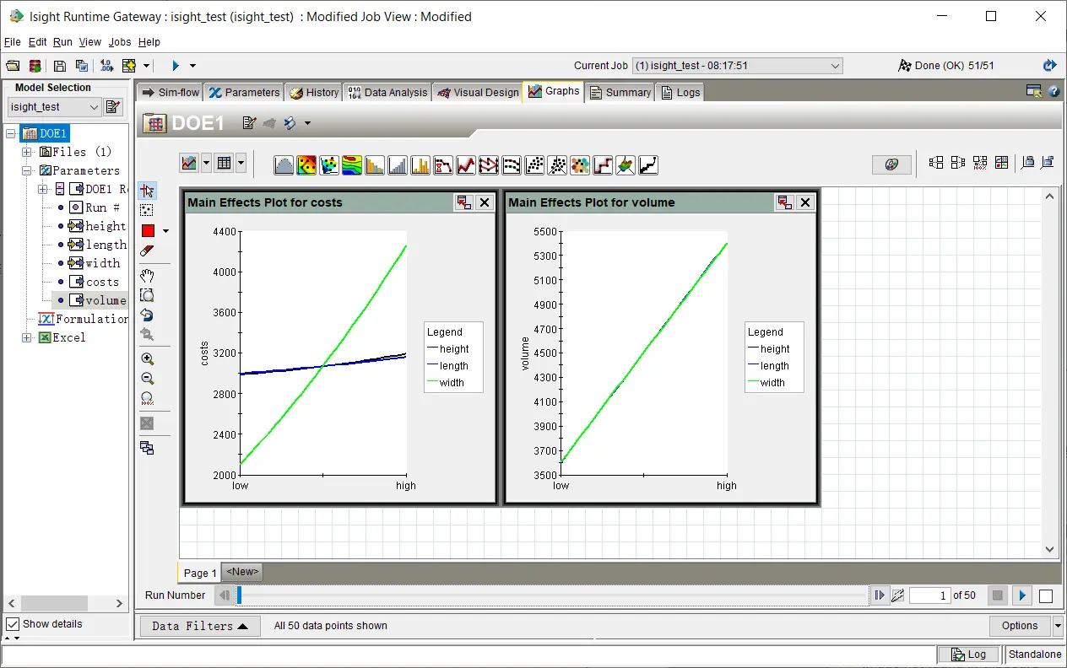Click the run number input field
The image size is (1067, 668).
pyautogui.click(x=930, y=595)
